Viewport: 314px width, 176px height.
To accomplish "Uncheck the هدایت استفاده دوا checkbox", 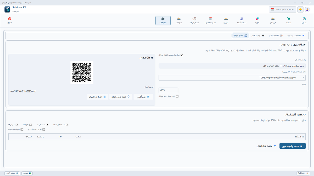I will 44,129.
